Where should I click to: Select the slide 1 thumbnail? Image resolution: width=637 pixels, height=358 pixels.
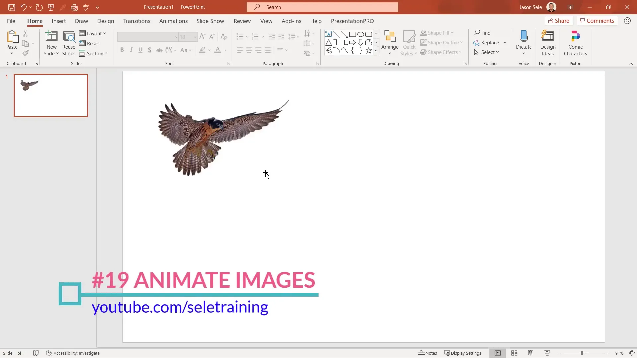(x=50, y=95)
